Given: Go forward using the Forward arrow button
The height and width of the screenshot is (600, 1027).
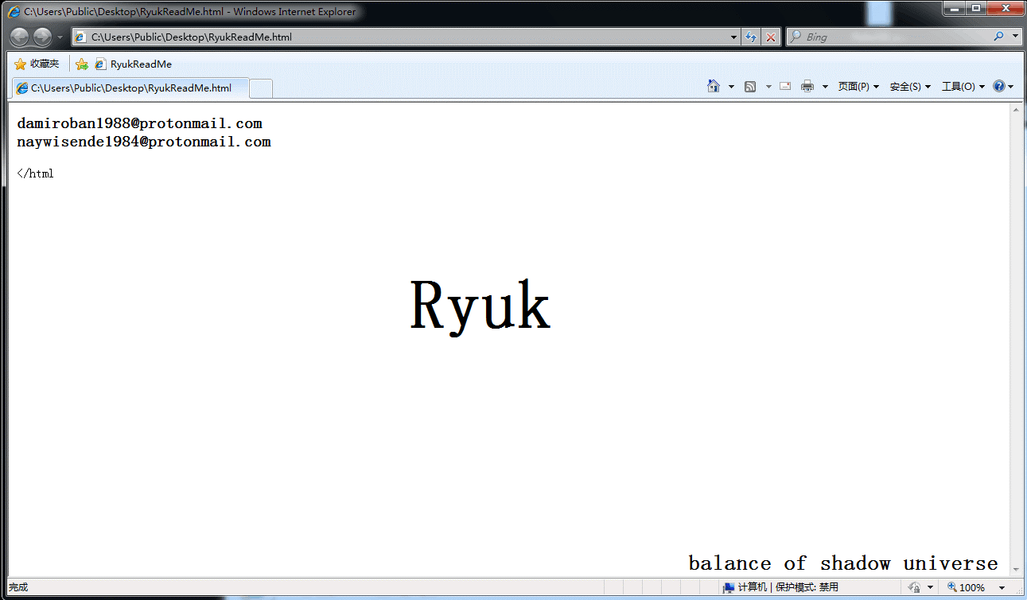Looking at the screenshot, I should click(42, 37).
